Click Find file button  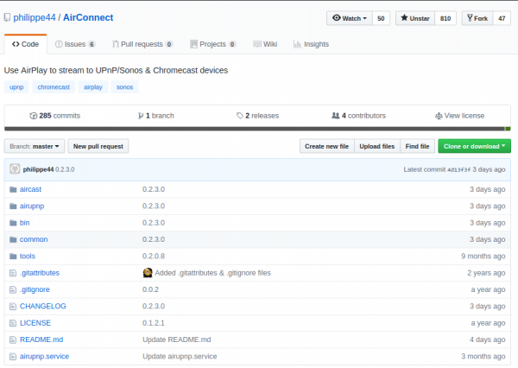point(417,146)
